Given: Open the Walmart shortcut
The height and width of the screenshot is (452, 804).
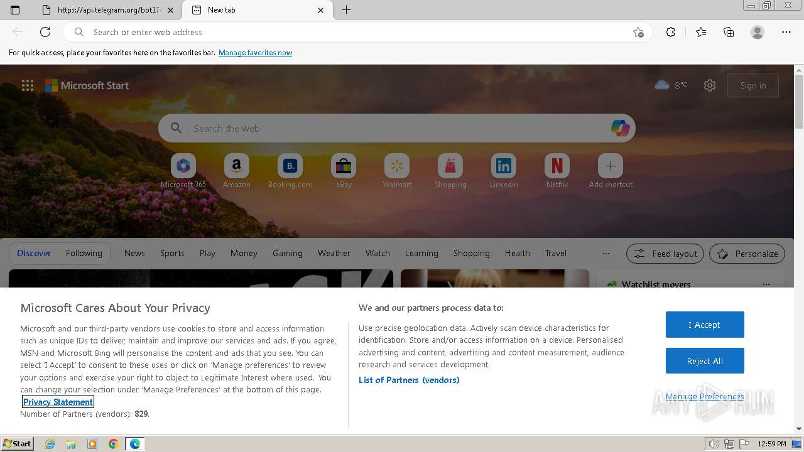Looking at the screenshot, I should [397, 171].
